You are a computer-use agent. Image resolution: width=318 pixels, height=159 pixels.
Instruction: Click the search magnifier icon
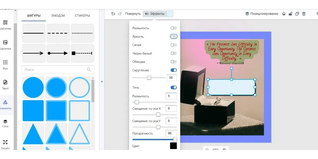89,69
